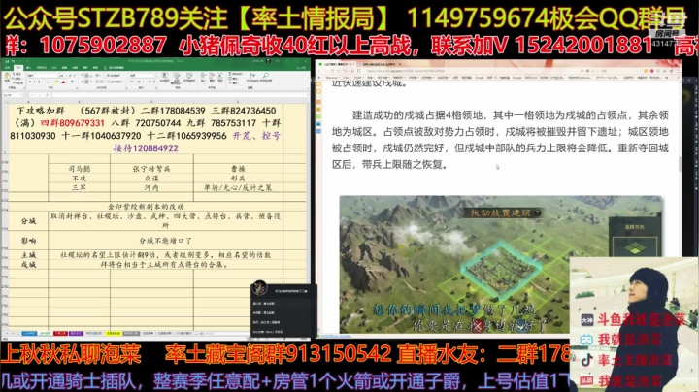Click the browser Back arrow
699x392 pixels.
[x=319, y=71]
